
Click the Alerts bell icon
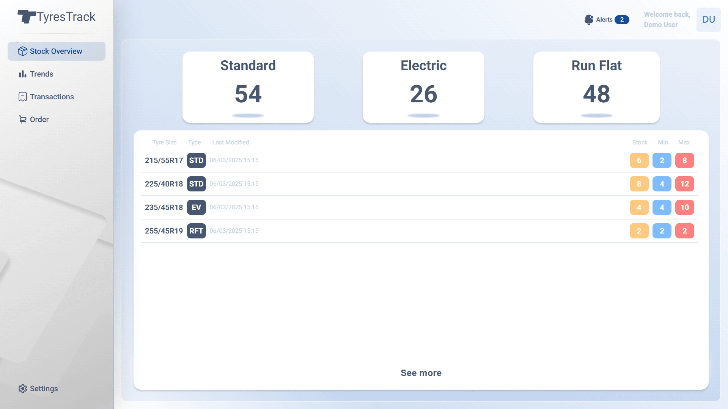click(x=589, y=20)
